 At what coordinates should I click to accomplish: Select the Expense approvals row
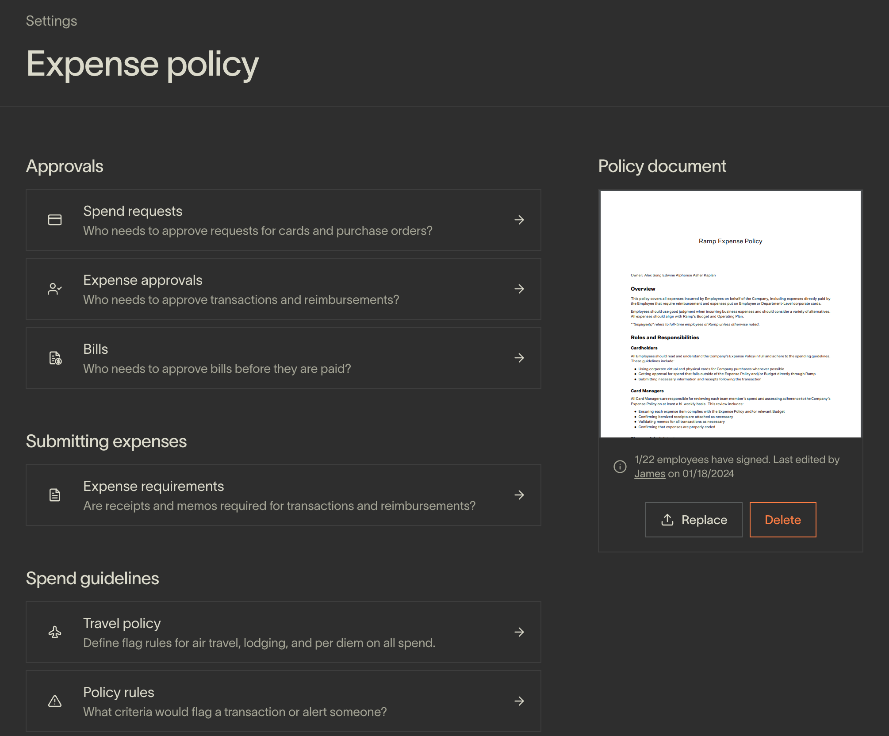[283, 288]
